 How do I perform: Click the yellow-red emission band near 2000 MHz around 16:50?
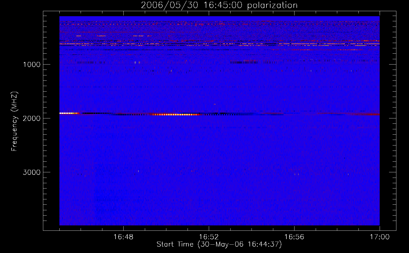tap(176, 115)
